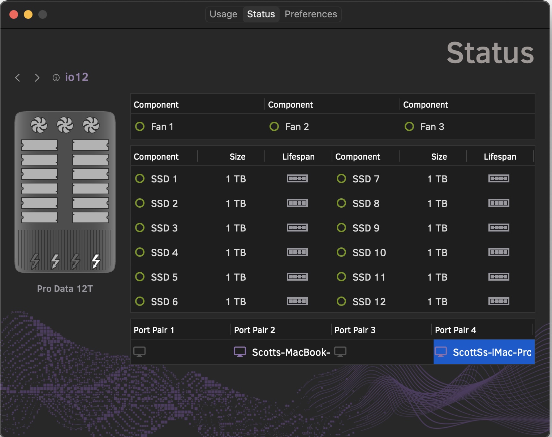Click the SSD 10 status ring
552x437 pixels.
coord(341,252)
